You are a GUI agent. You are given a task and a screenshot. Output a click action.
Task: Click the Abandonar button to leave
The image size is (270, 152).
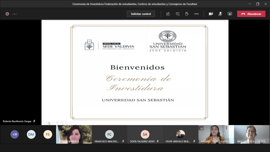pos(251,14)
